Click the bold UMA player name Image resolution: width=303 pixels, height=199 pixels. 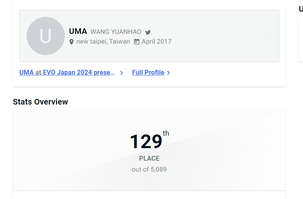pos(78,31)
